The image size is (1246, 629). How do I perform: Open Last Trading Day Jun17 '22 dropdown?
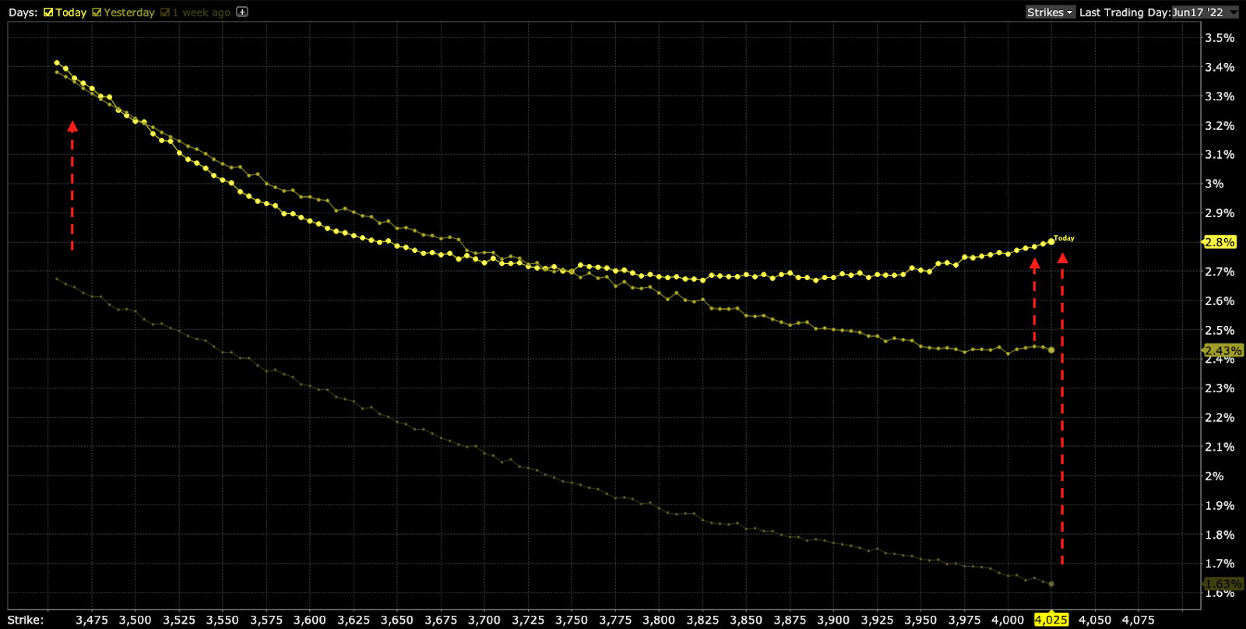[1205, 12]
